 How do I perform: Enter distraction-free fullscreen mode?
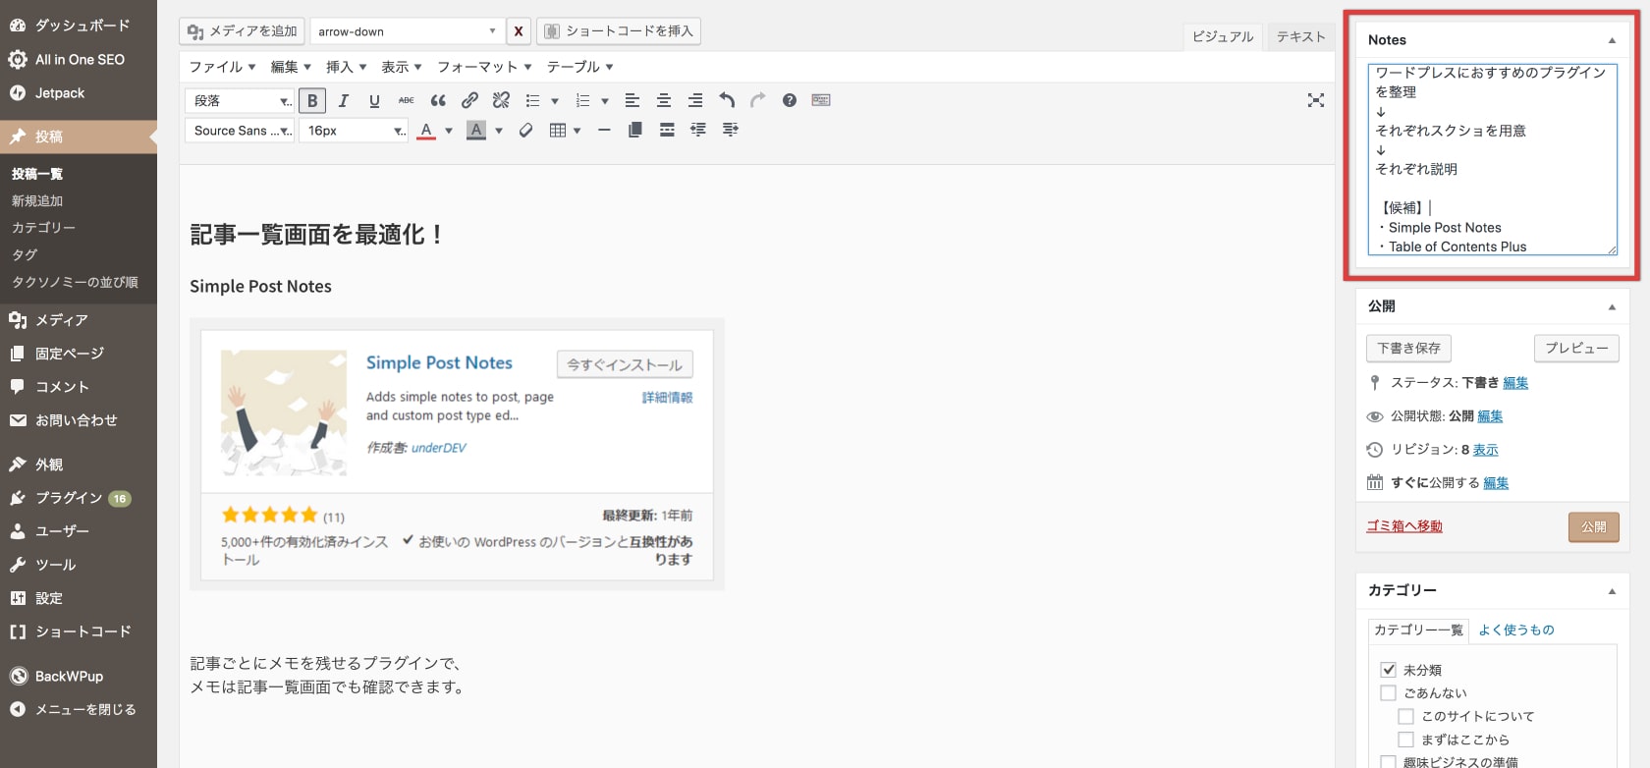(1316, 100)
